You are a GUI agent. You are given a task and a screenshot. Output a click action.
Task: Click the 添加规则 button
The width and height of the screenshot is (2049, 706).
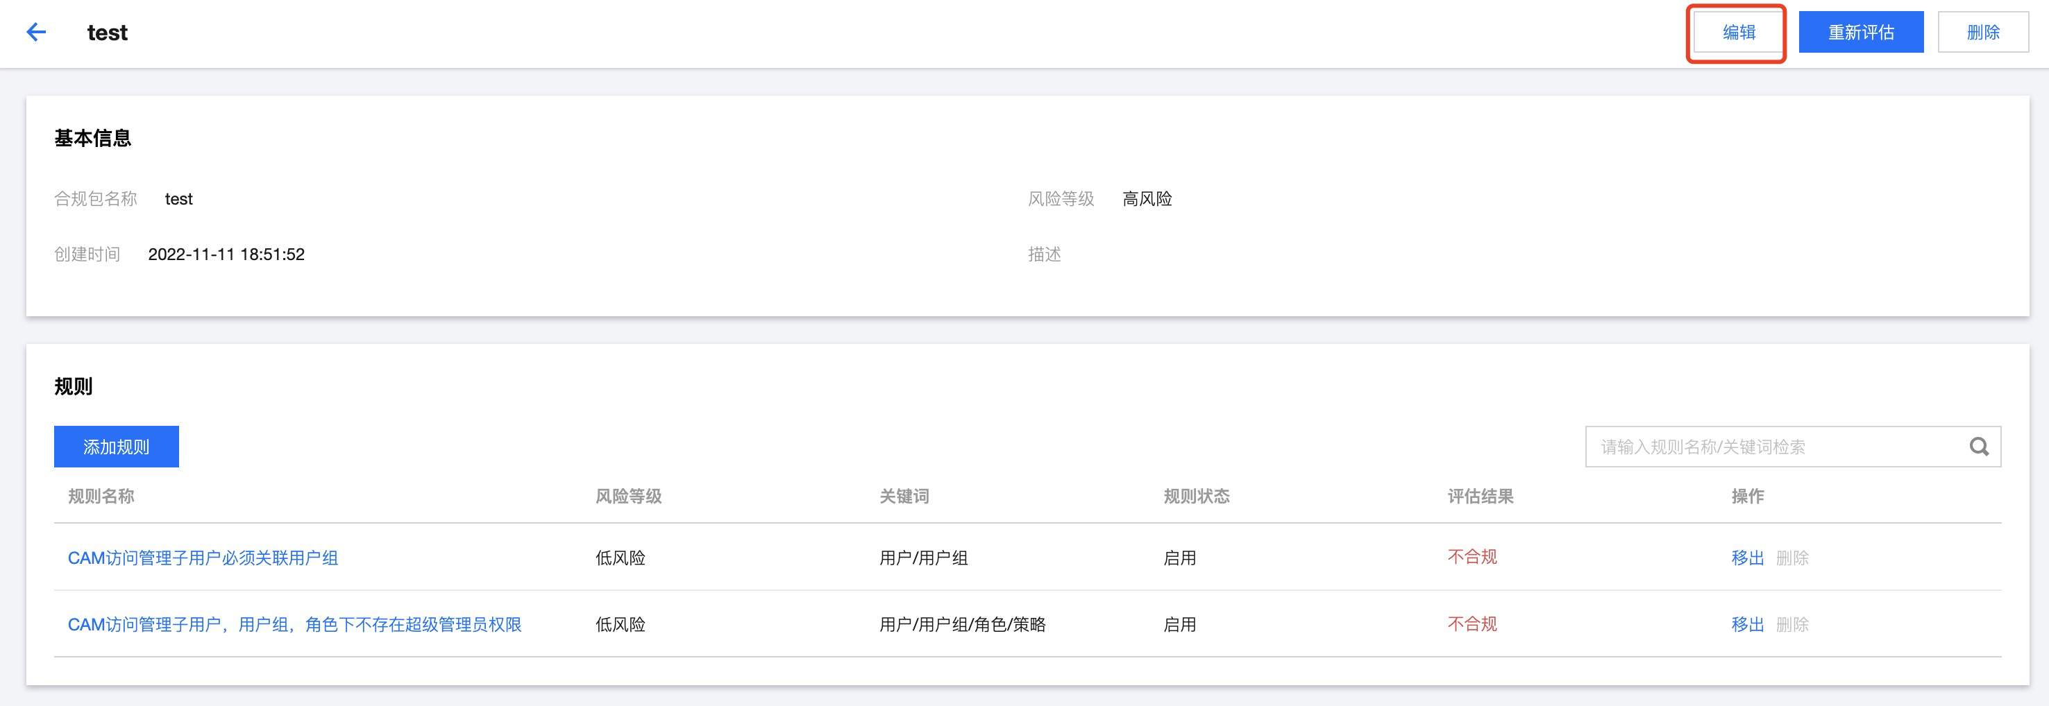point(116,447)
